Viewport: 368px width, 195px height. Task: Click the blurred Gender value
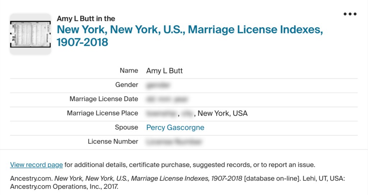click(158, 85)
